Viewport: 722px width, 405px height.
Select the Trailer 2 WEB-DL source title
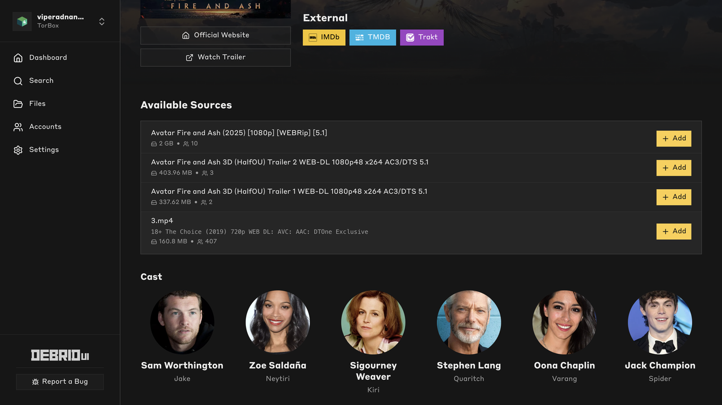[x=290, y=162]
